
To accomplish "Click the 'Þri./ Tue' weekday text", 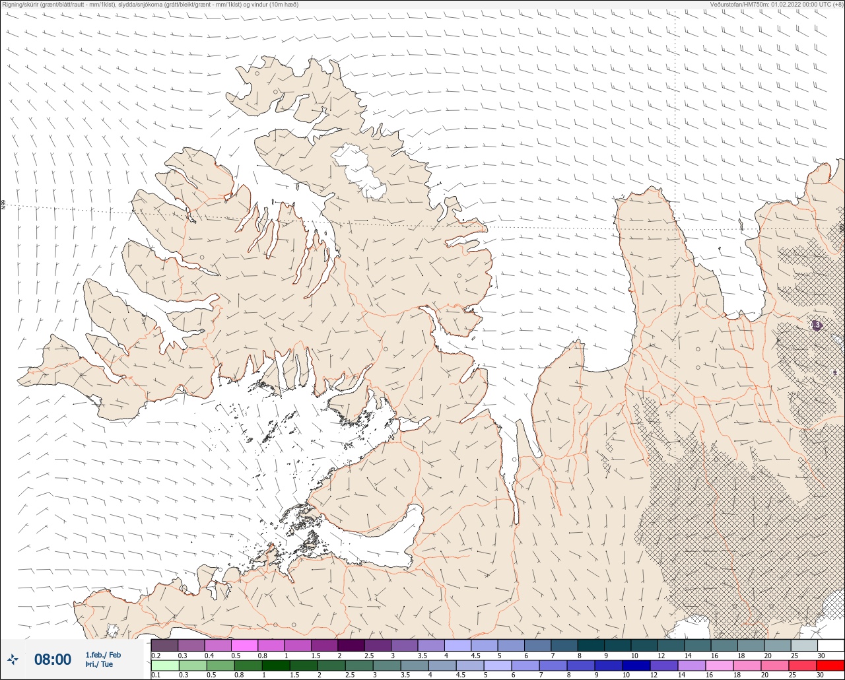I will pos(99,664).
